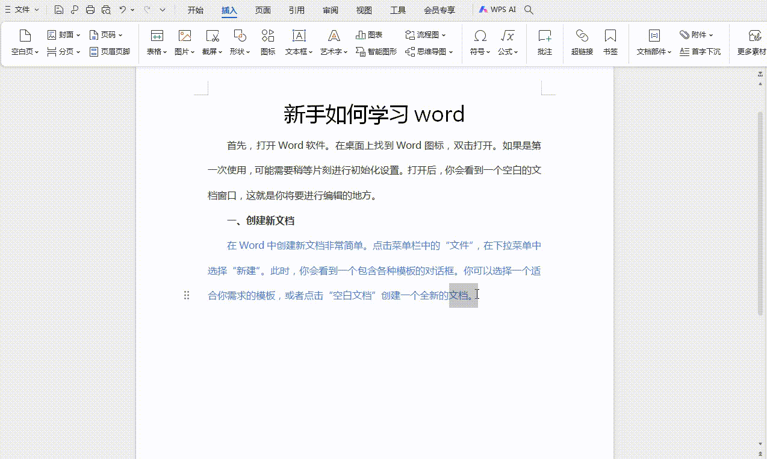Undo the last action
This screenshot has width=767, height=459.
point(123,10)
